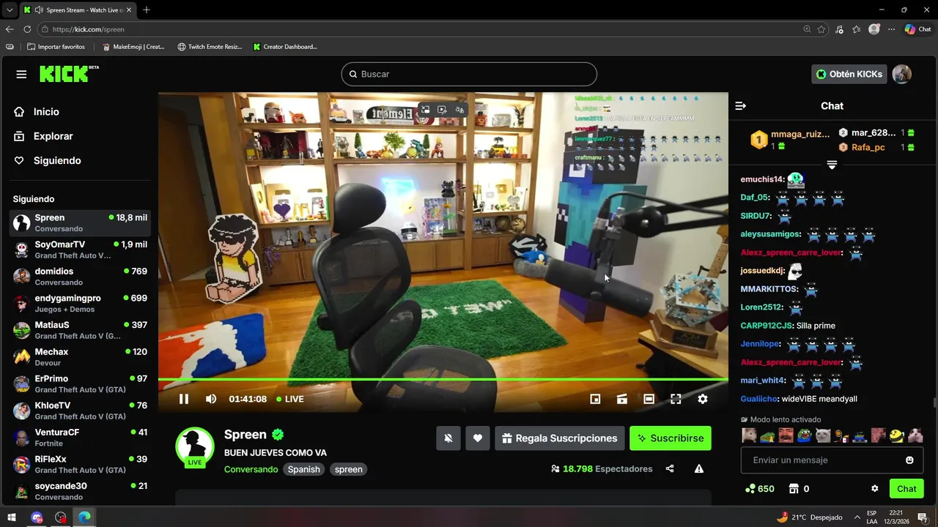Enable picture-in-picture mode
The width and height of the screenshot is (938, 527).
tap(595, 399)
